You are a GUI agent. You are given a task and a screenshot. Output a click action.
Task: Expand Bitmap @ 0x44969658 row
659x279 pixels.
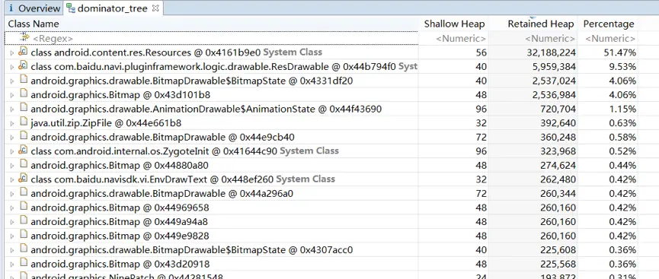[11, 208]
